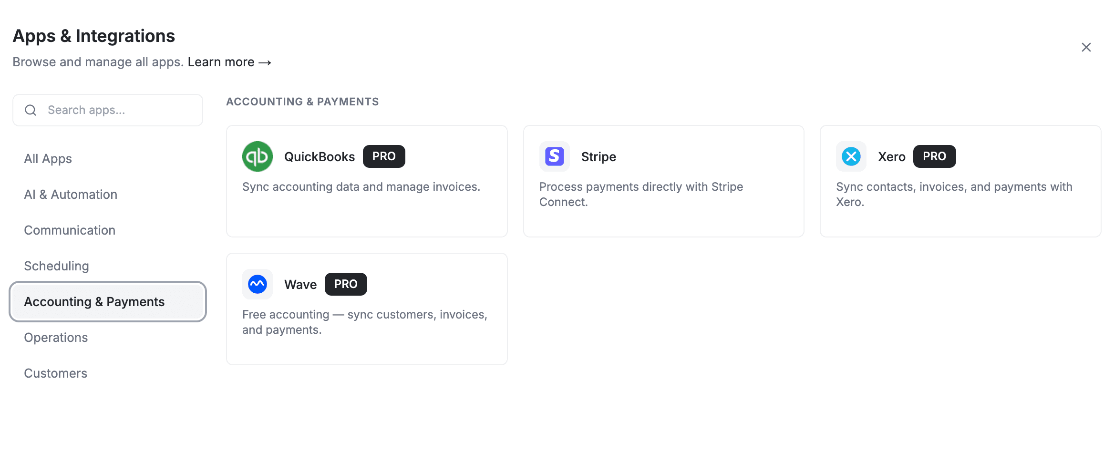This screenshot has height=453, width=1114.
Task: Open the Communication category
Action: click(x=70, y=230)
